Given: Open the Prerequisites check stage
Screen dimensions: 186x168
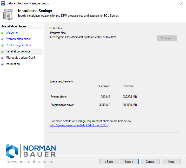Looking at the screenshot, I should tap(18, 39).
